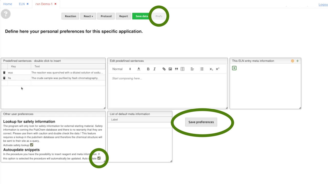Open the Report view
This screenshot has width=328, height=184.
(124, 16)
